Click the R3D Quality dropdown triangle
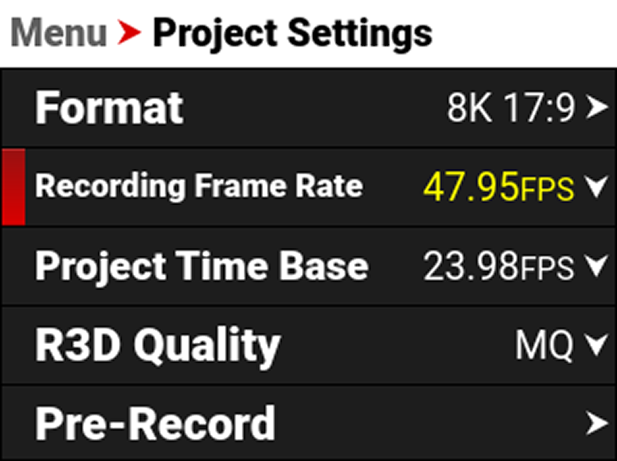 pos(596,345)
